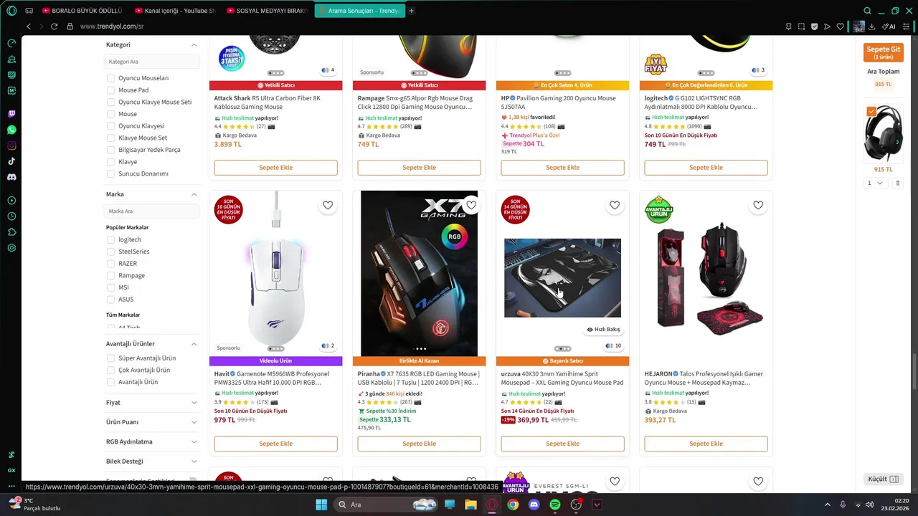The height and width of the screenshot is (516, 918).
Task: Open cart quantity dropdown for headset
Action: click(x=875, y=183)
